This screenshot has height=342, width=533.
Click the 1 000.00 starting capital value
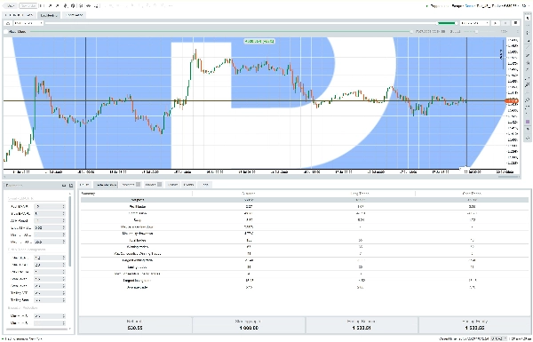coord(249,328)
